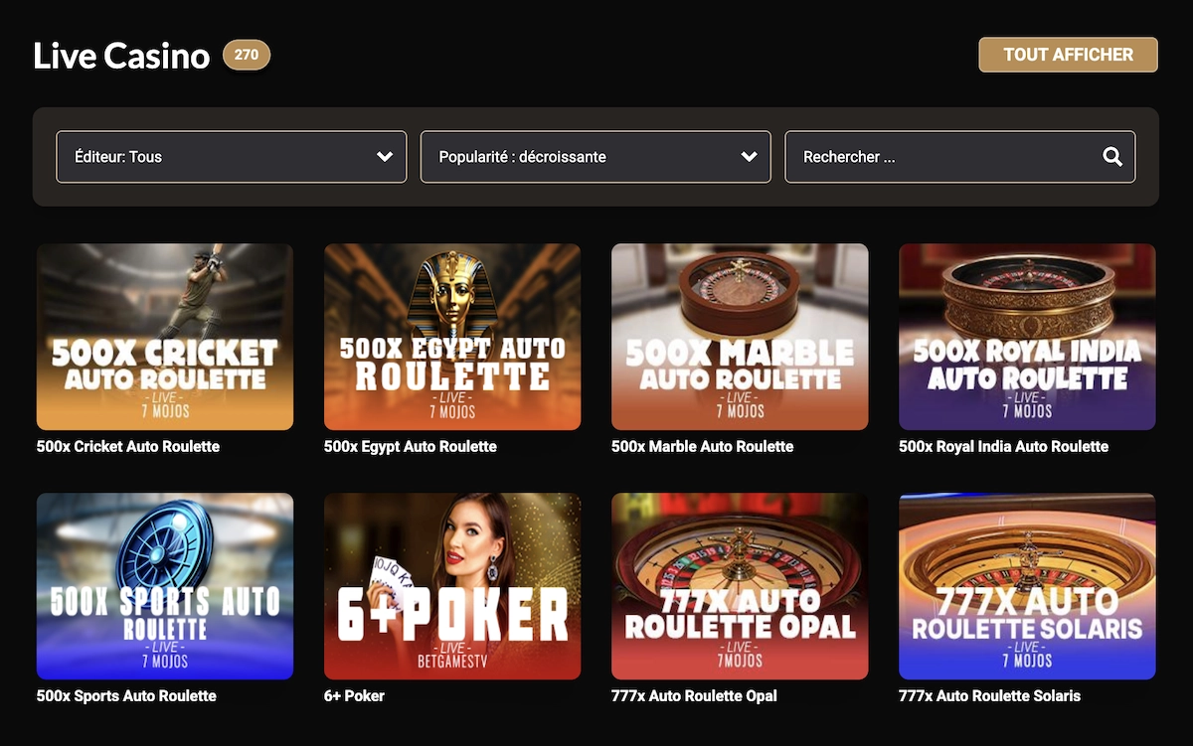The height and width of the screenshot is (746, 1193).
Task: Open the 6+ Poker live game
Action: 451,585
